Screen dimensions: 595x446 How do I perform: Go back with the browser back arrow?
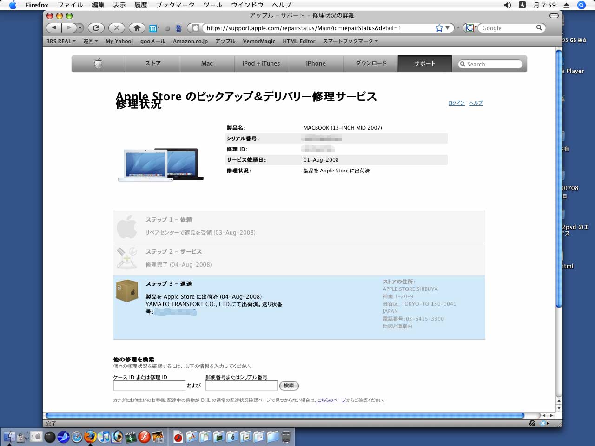[x=54, y=28]
